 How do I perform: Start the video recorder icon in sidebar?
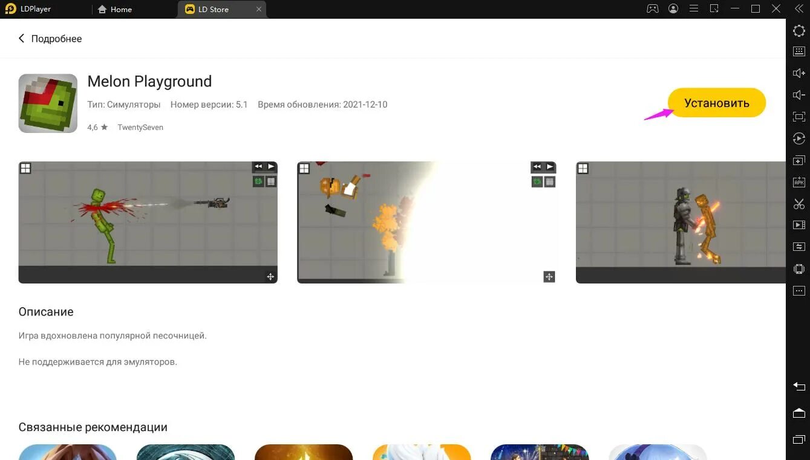click(799, 225)
